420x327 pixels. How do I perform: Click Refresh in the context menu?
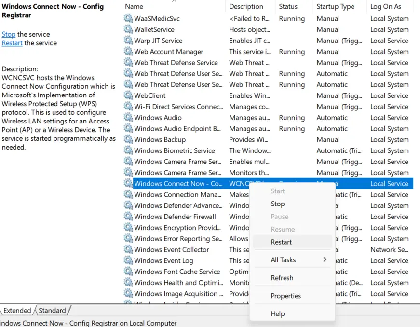pyautogui.click(x=283, y=277)
